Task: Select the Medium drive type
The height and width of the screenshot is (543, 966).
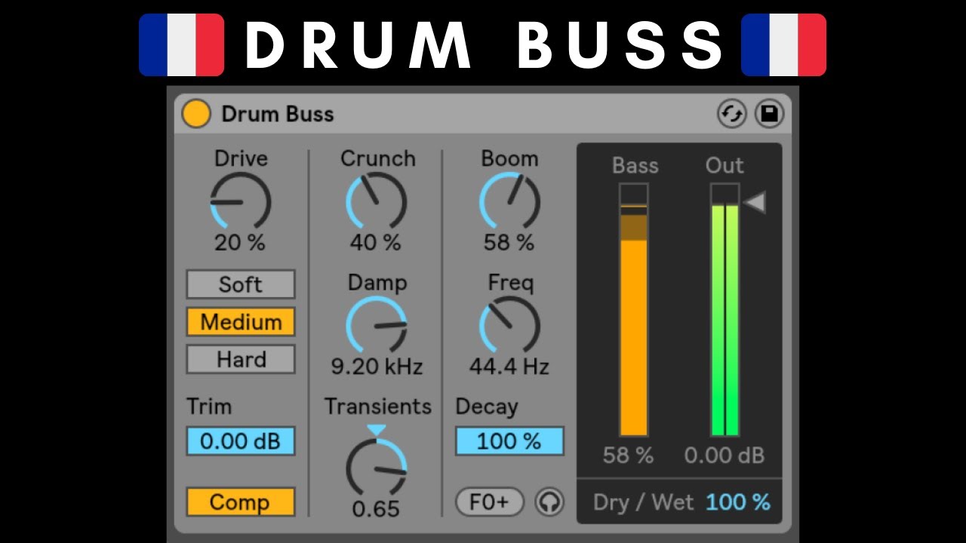Action: 241,322
